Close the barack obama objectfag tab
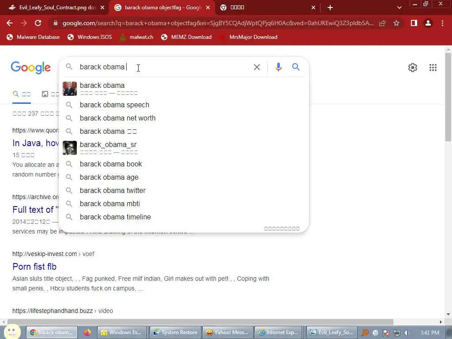 [x=207, y=8]
